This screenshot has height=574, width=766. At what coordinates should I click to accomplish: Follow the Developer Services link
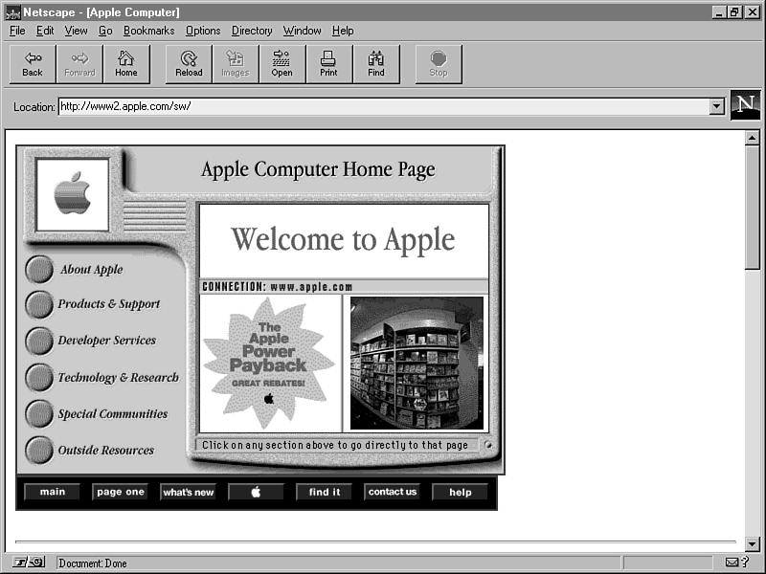107,341
